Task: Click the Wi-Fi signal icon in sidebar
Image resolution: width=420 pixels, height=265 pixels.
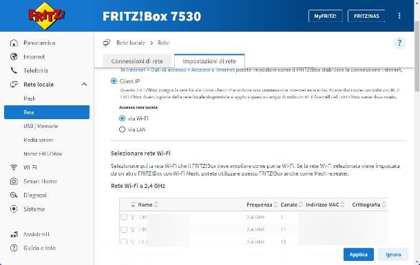Action: 14,167
